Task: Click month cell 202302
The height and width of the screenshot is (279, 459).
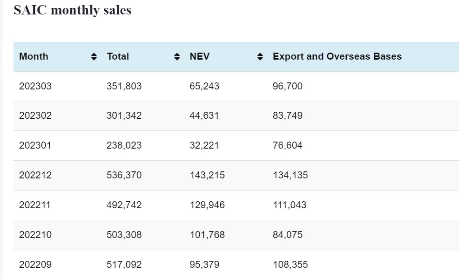Action: (35, 116)
